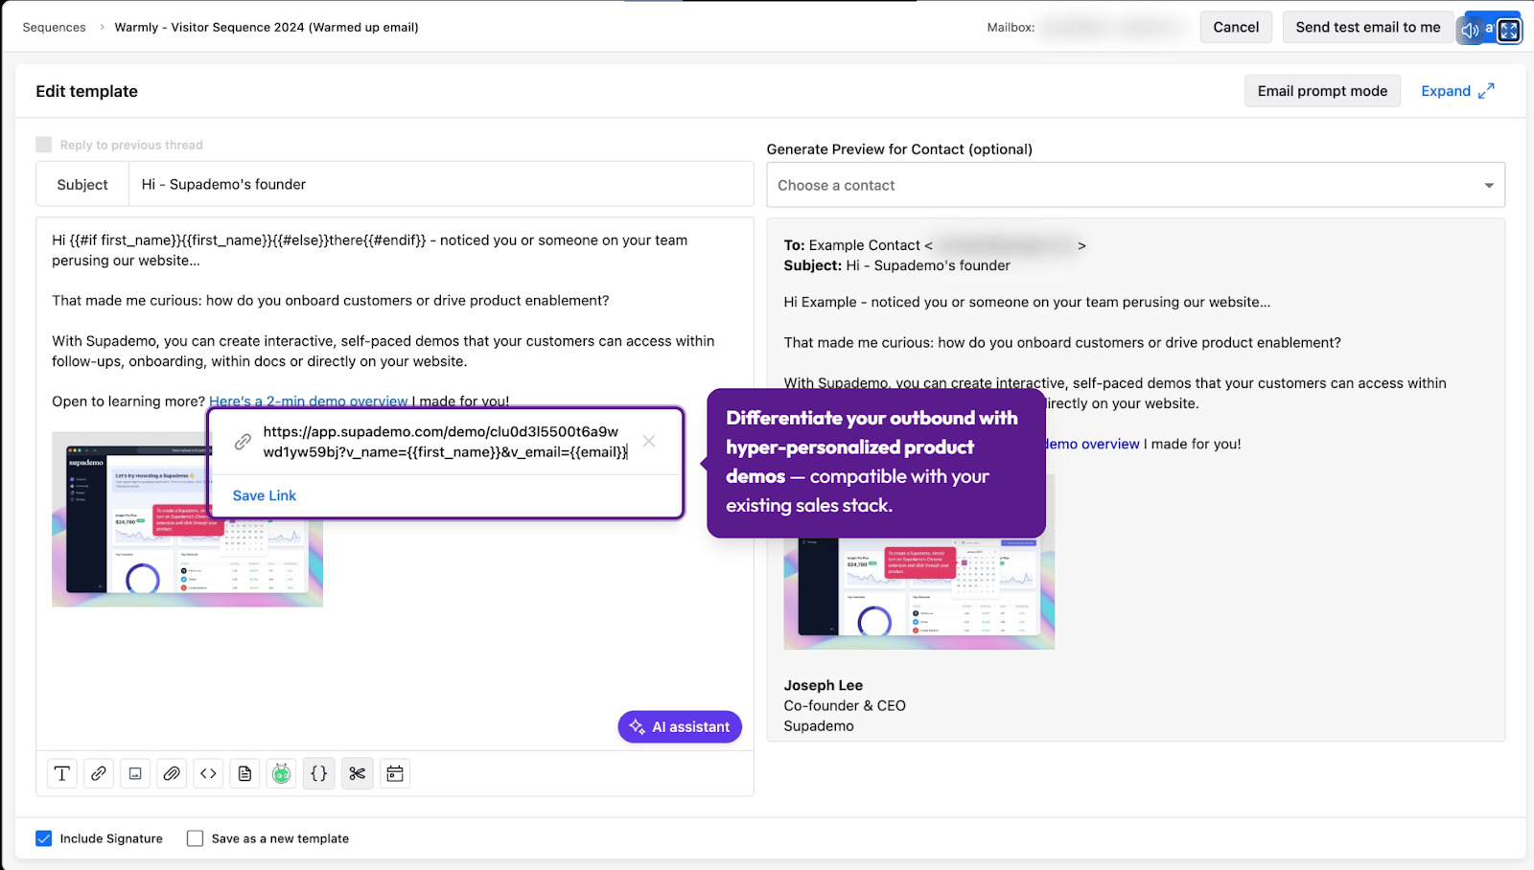Image resolution: width=1534 pixels, height=870 pixels.
Task: Close the link URL popup
Action: (649, 442)
